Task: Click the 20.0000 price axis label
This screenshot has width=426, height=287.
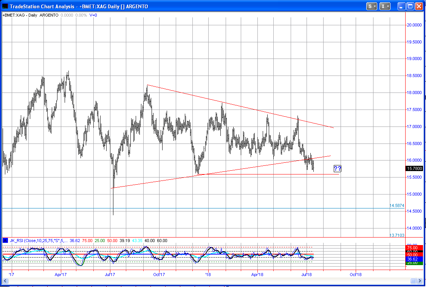Action: pyautogui.click(x=414, y=25)
